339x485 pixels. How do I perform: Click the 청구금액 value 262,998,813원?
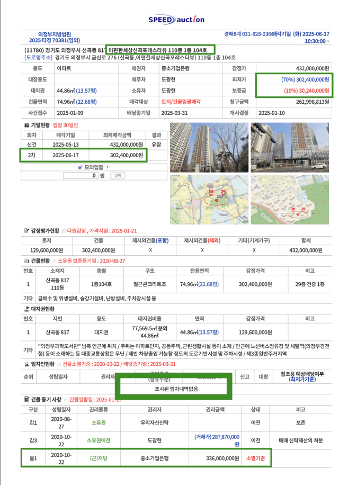coord(313,102)
